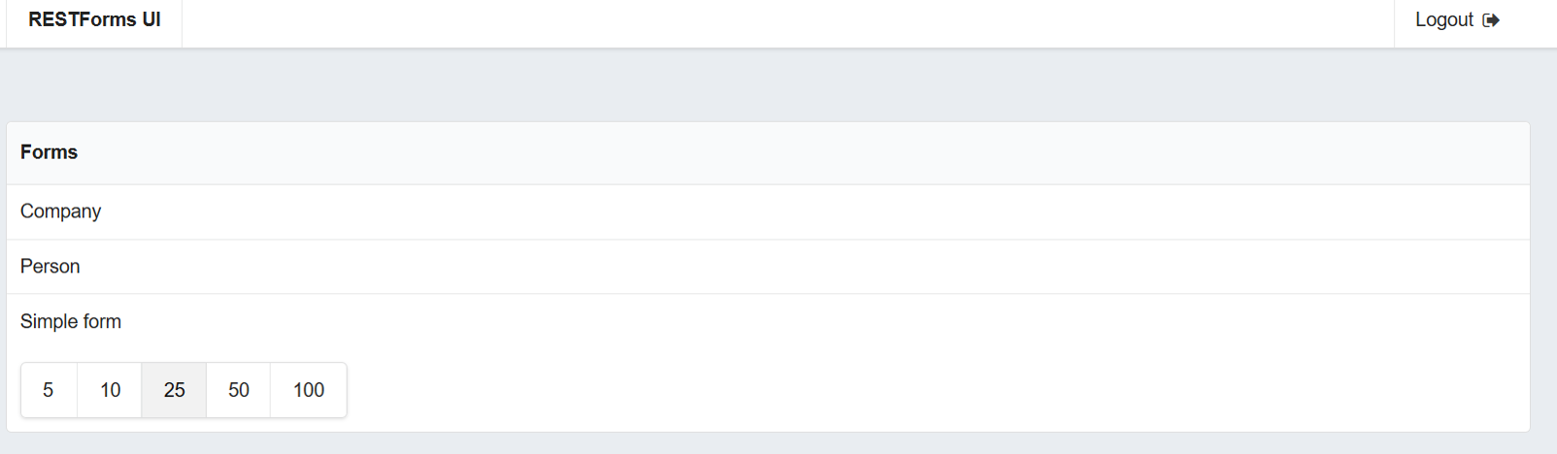
Task: Select the Person list row text
Action: pyautogui.click(x=51, y=267)
